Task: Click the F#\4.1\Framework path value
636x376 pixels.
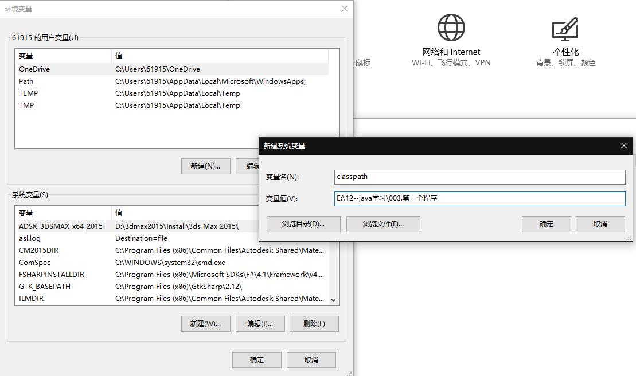Action: [220, 275]
